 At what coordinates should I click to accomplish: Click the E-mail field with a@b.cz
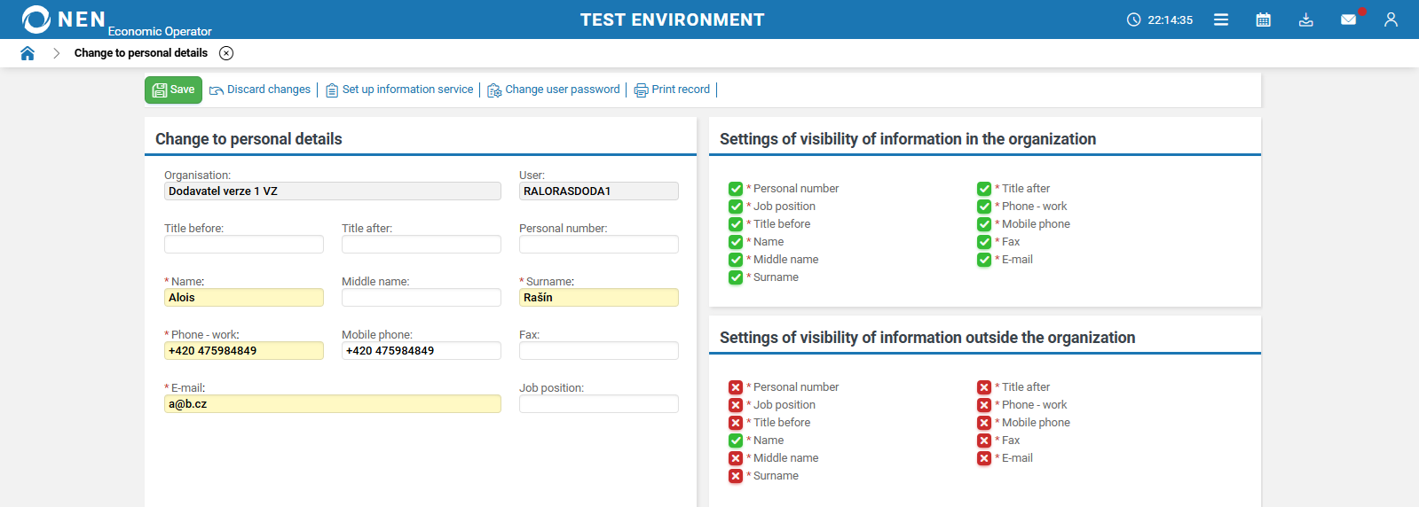pos(333,404)
